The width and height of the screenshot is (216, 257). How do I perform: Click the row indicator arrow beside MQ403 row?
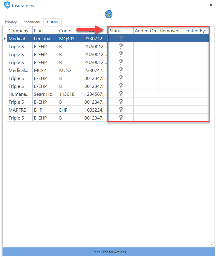click(5, 38)
